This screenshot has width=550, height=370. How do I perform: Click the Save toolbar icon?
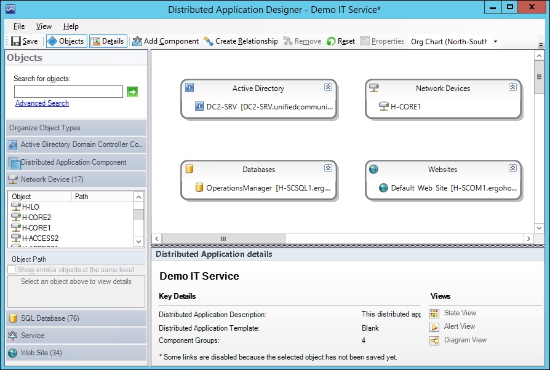tap(16, 41)
